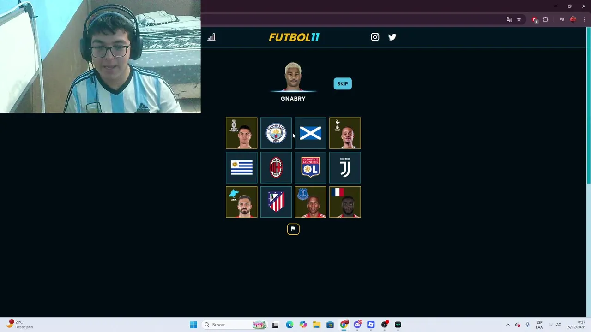This screenshot has height=332, width=591.
Task: Select the Euro winner Ronaldo tile
Action: 241,133
